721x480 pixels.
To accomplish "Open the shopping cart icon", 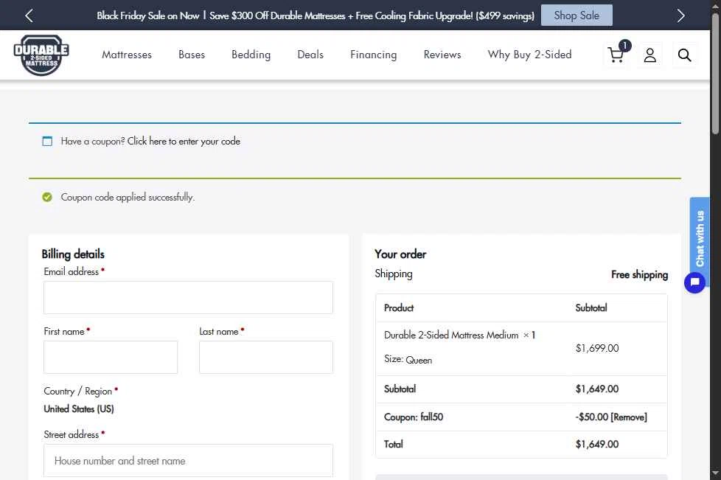I will 616,55.
